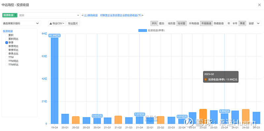Viewport: 264px width, 131px height.
Task: Remove the 投资收益 tag via its x
Action: click(16, 15)
